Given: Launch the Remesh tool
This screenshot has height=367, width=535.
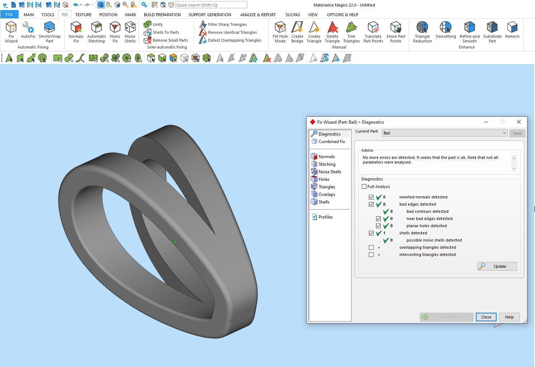Looking at the screenshot, I should point(512,30).
